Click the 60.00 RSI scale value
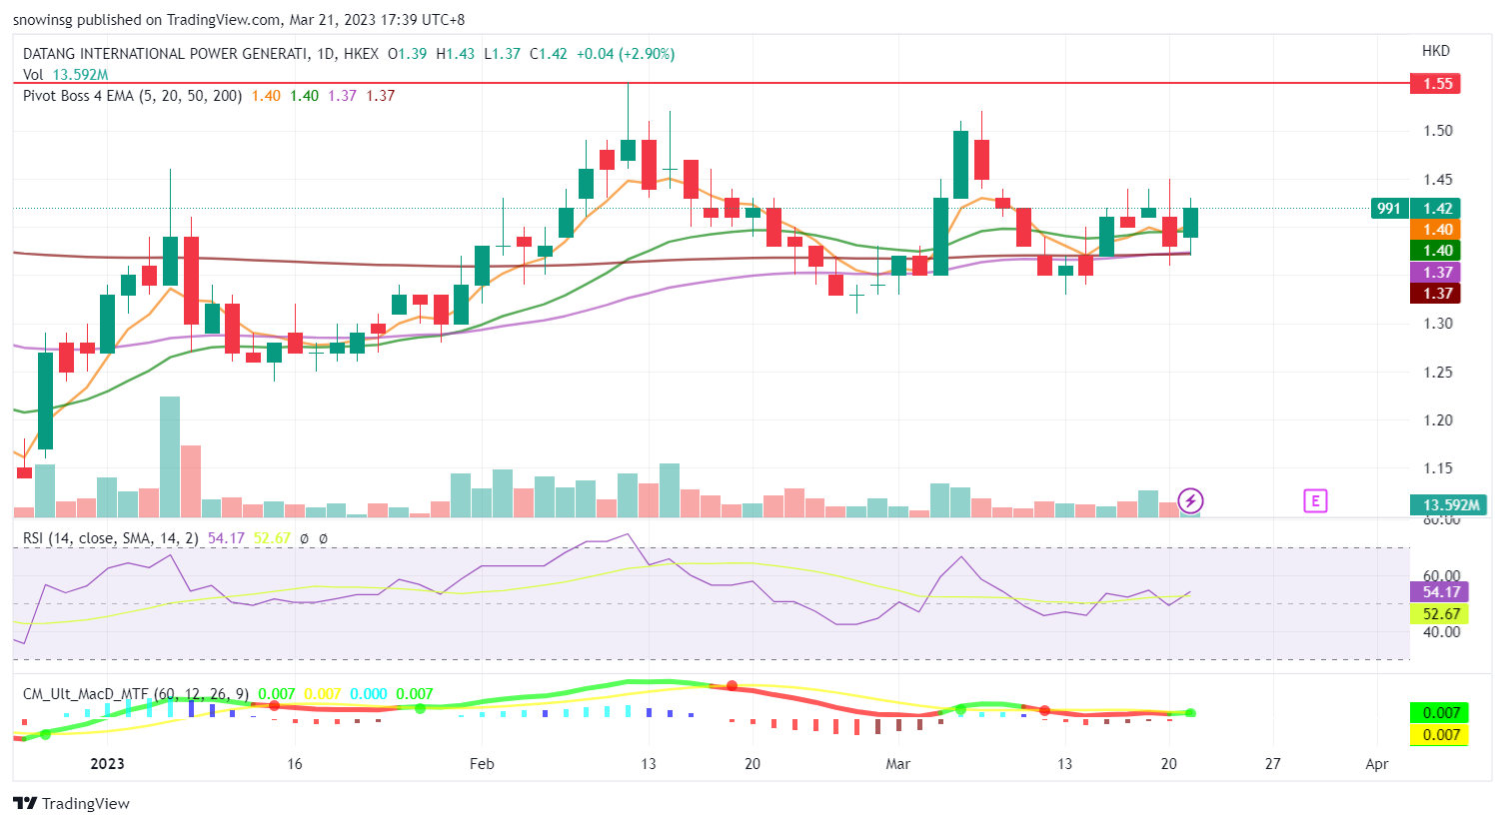This screenshot has height=825, width=1505. point(1441,576)
